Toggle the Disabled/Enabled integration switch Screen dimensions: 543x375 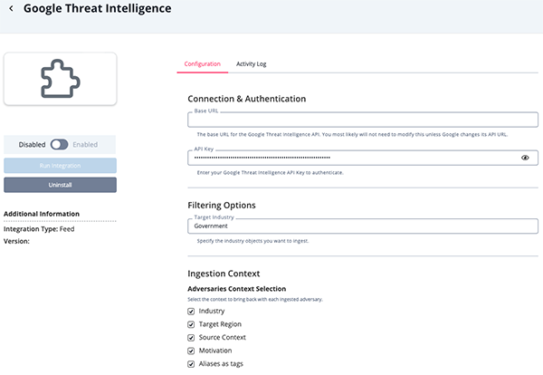coord(59,145)
